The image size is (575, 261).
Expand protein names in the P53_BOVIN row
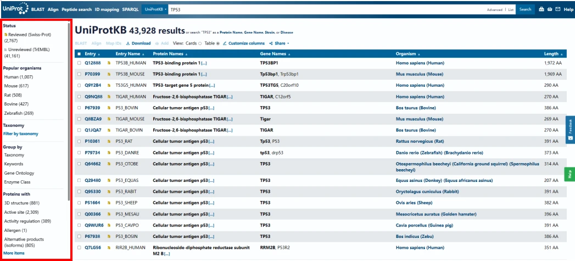pyautogui.click(x=211, y=108)
